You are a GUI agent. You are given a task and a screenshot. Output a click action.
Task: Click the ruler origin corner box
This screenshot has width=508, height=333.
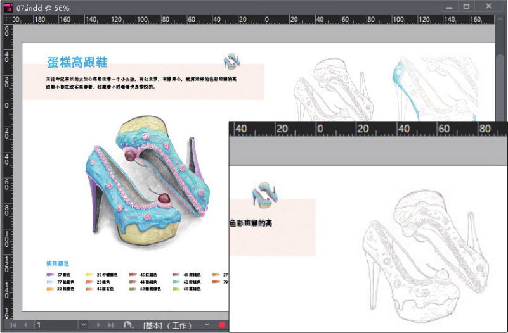pos(6,20)
